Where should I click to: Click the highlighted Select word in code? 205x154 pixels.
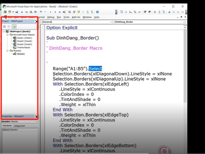pyautogui.click(x=95, y=68)
